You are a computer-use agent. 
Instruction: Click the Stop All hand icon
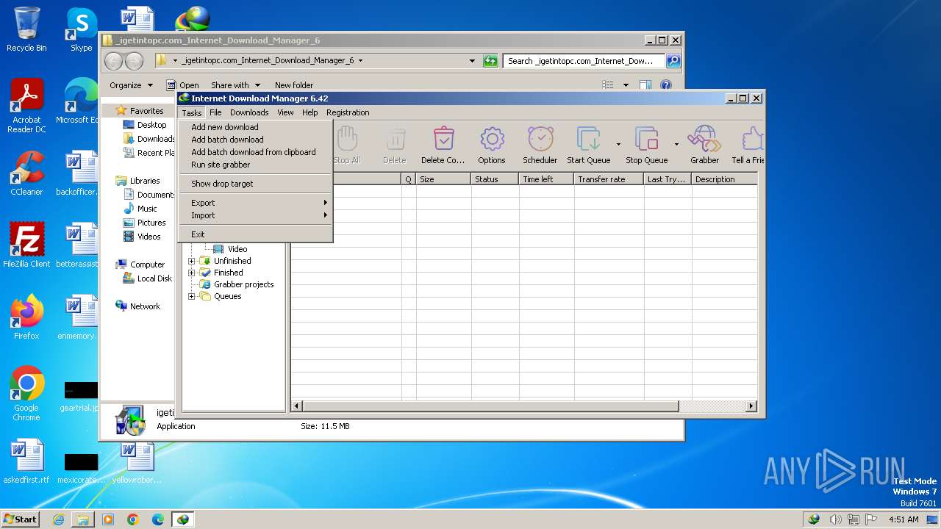pos(346,145)
